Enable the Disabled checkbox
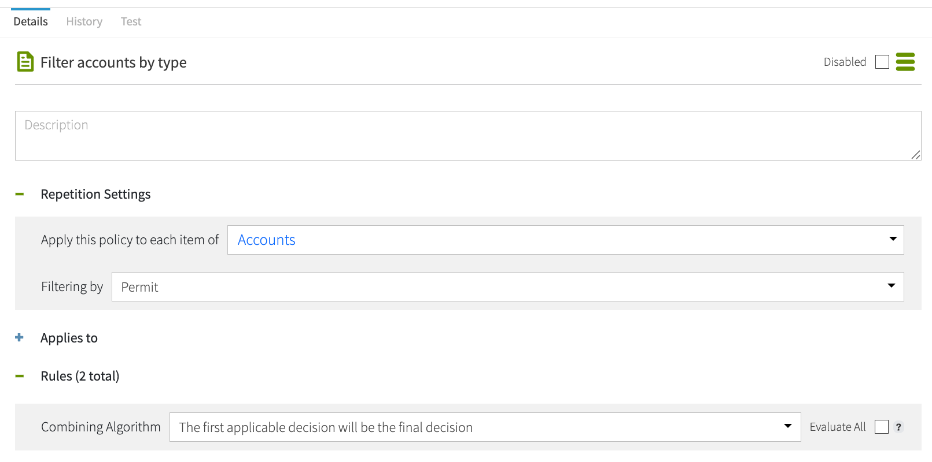 (882, 61)
